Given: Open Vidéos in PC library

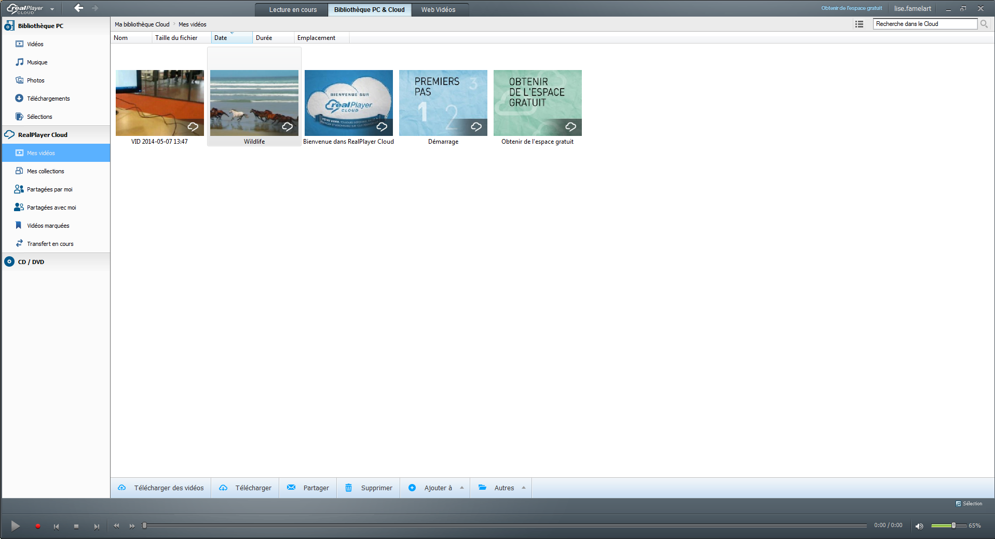Looking at the screenshot, I should 56,44.
